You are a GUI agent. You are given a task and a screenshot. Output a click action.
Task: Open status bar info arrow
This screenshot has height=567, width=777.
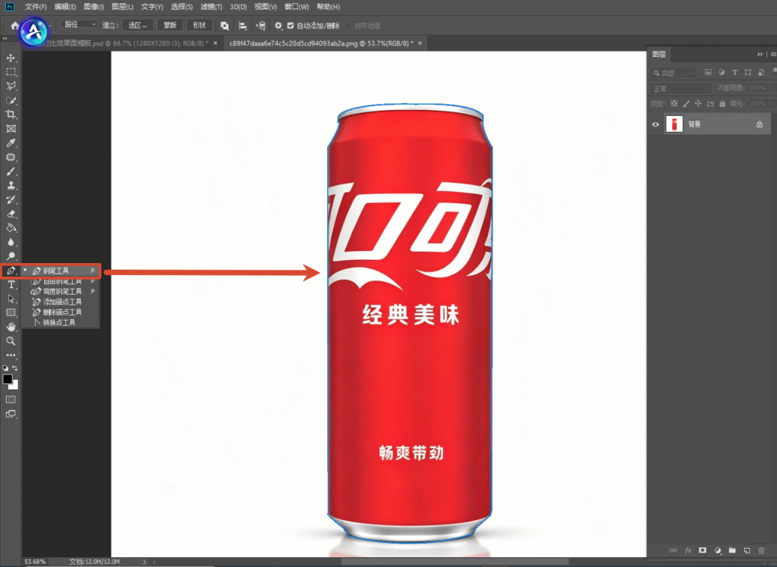tap(144, 562)
